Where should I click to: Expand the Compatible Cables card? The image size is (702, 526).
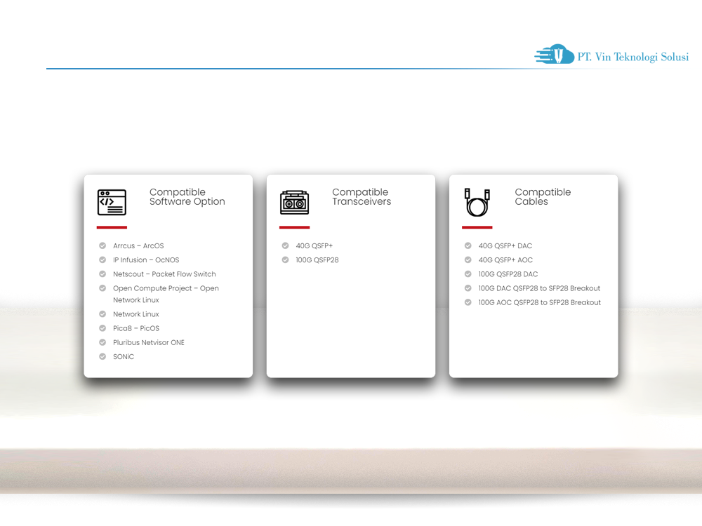(534, 275)
